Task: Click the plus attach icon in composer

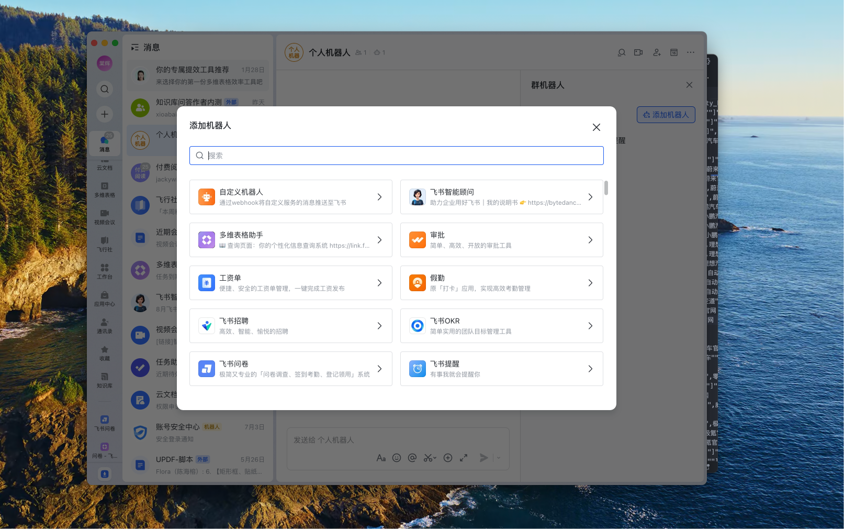Action: 448,458
